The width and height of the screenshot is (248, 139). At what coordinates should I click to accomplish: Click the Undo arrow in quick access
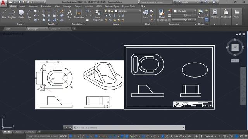(32, 2)
